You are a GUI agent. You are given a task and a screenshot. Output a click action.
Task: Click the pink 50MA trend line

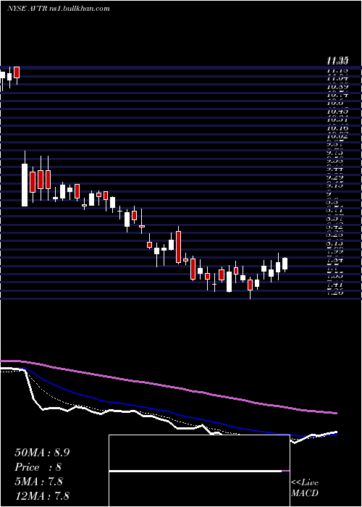tap(168, 386)
